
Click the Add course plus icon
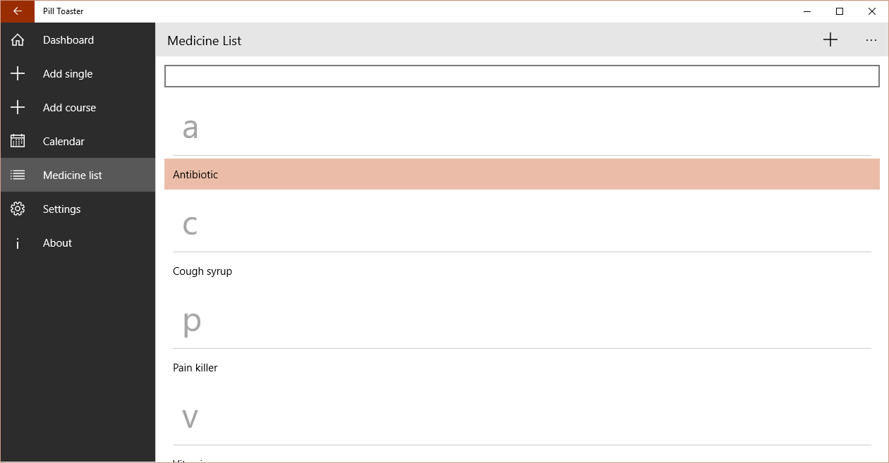(x=18, y=108)
